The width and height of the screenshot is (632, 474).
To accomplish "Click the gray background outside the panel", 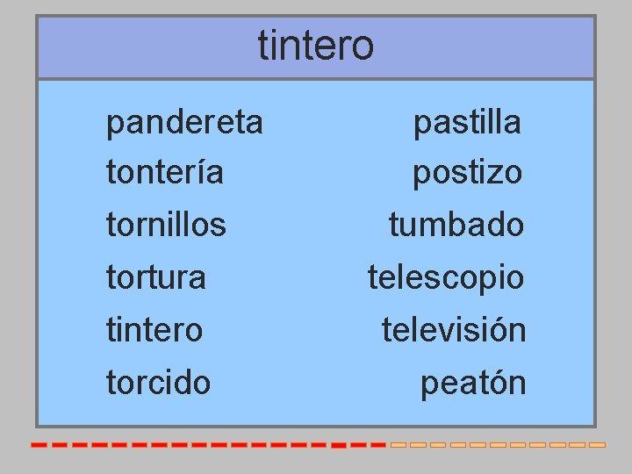I will pyautogui.click(x=16, y=242).
